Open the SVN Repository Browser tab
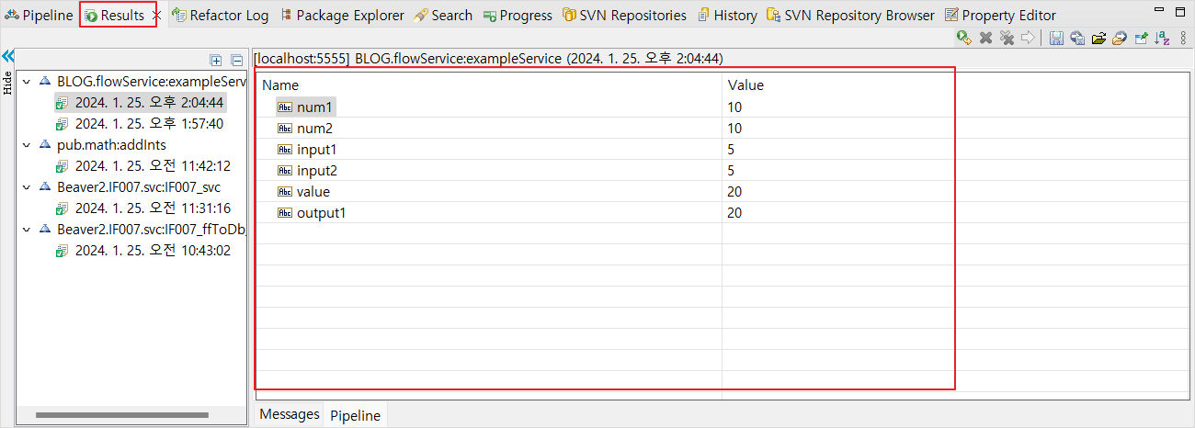The width and height of the screenshot is (1195, 428). coord(850,16)
